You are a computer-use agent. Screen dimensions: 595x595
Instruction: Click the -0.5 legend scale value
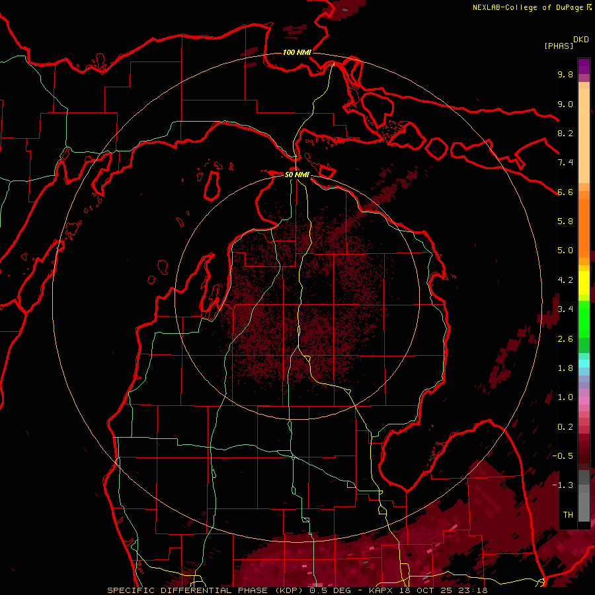tap(563, 456)
